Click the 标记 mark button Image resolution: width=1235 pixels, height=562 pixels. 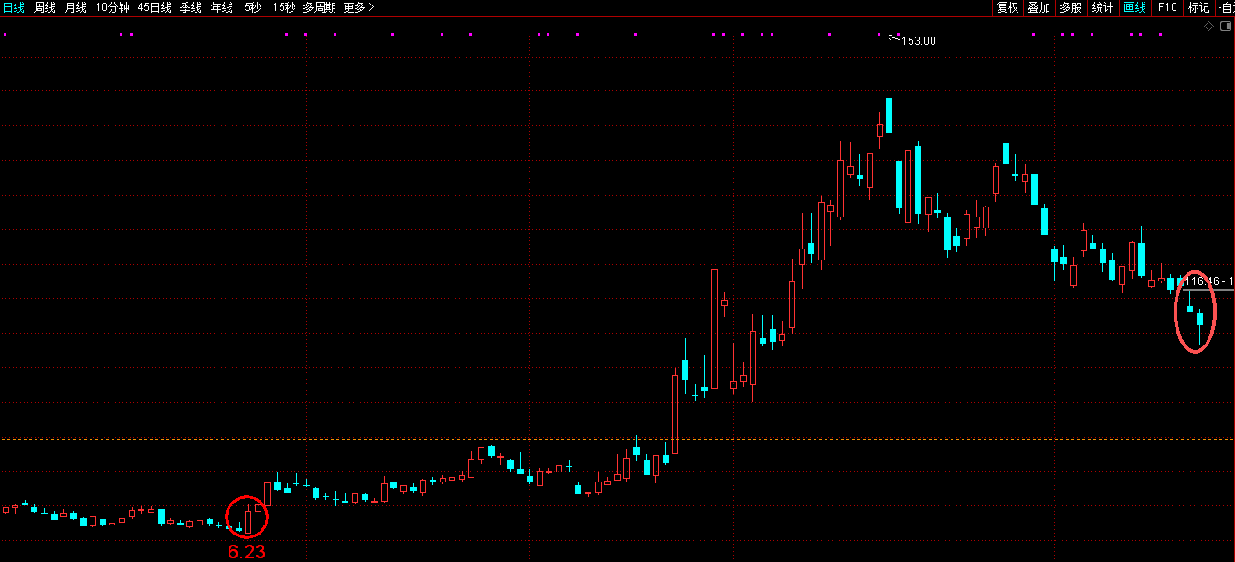(1198, 7)
